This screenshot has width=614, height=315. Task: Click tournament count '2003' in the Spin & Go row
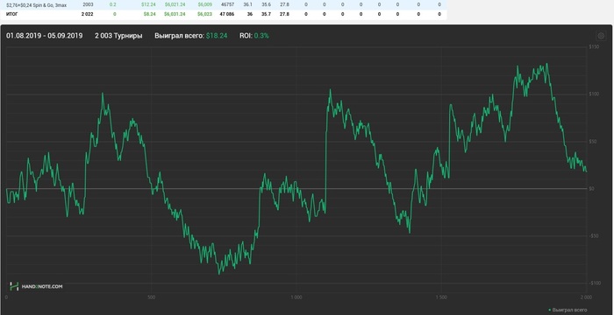pyautogui.click(x=88, y=4)
